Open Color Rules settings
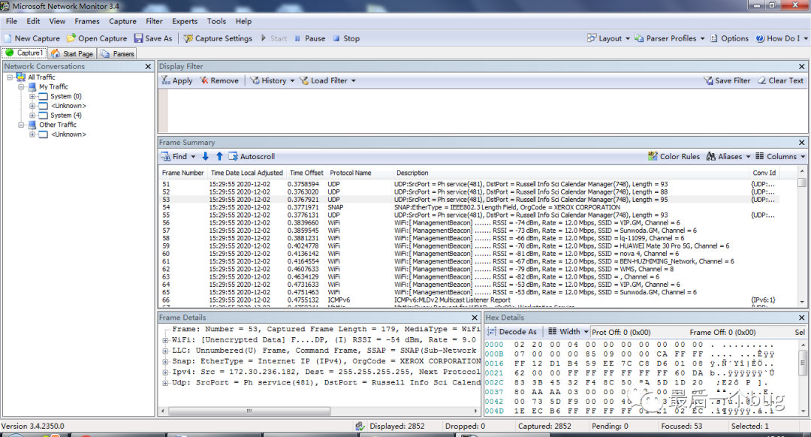This screenshot has width=811, height=437. (x=674, y=156)
